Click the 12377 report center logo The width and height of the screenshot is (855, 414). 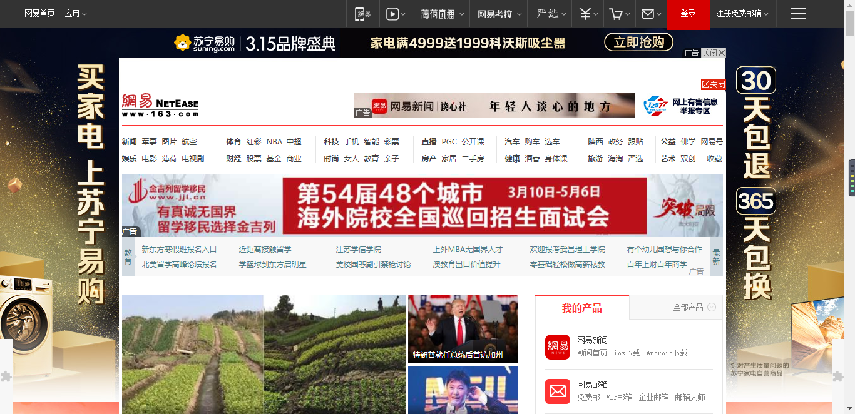[682, 106]
